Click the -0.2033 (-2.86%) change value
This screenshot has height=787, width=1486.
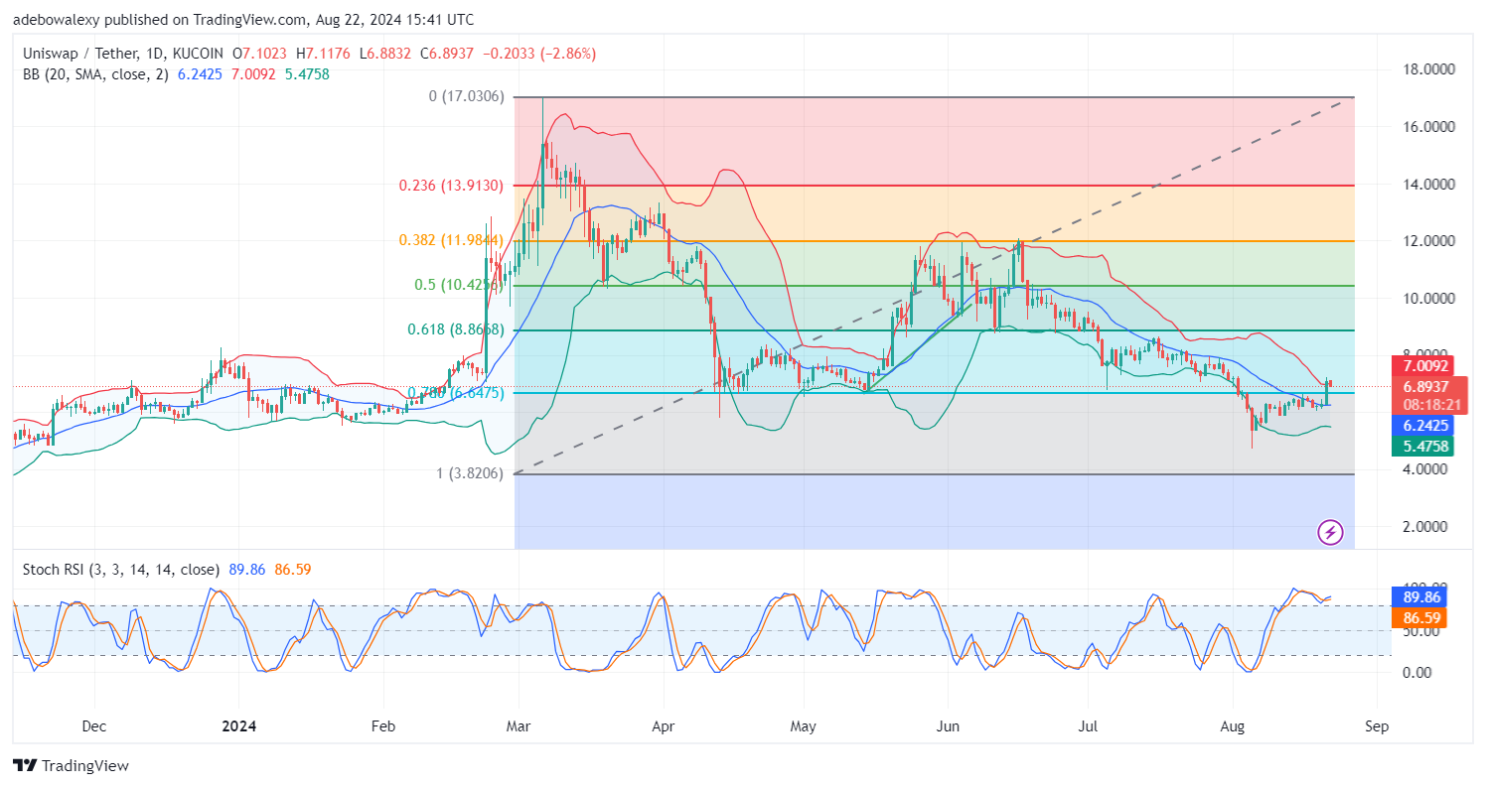click(x=539, y=54)
